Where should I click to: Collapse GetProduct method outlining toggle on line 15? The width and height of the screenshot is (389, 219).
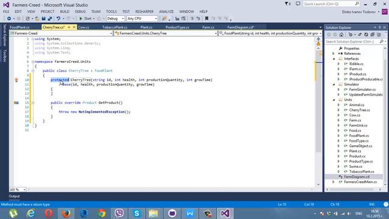(x=33, y=103)
